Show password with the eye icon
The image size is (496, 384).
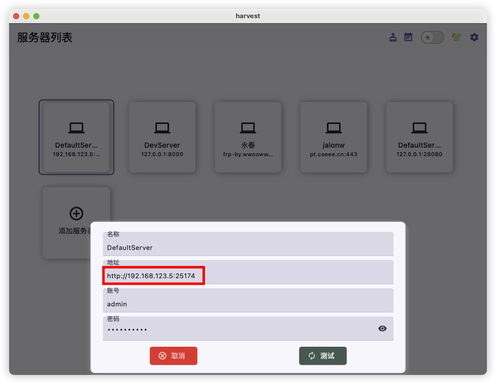[x=382, y=329]
